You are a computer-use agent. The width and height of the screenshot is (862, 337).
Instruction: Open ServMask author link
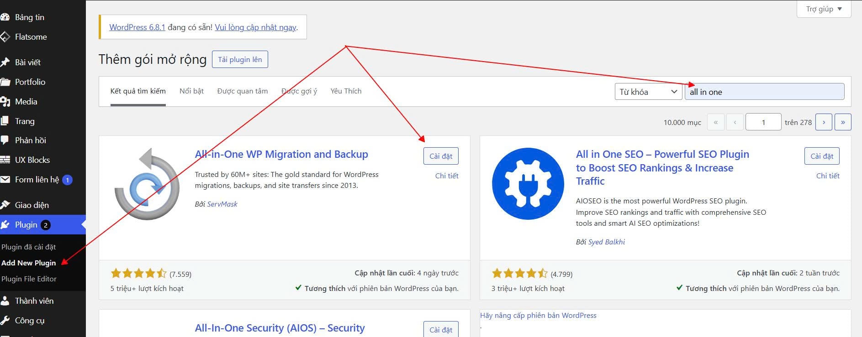(222, 204)
